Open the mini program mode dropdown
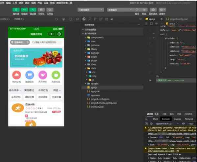 coord(91,10)
